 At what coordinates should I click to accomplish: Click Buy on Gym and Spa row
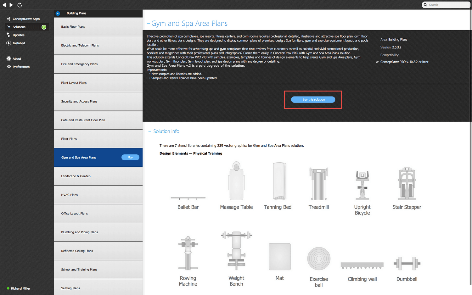[130, 158]
